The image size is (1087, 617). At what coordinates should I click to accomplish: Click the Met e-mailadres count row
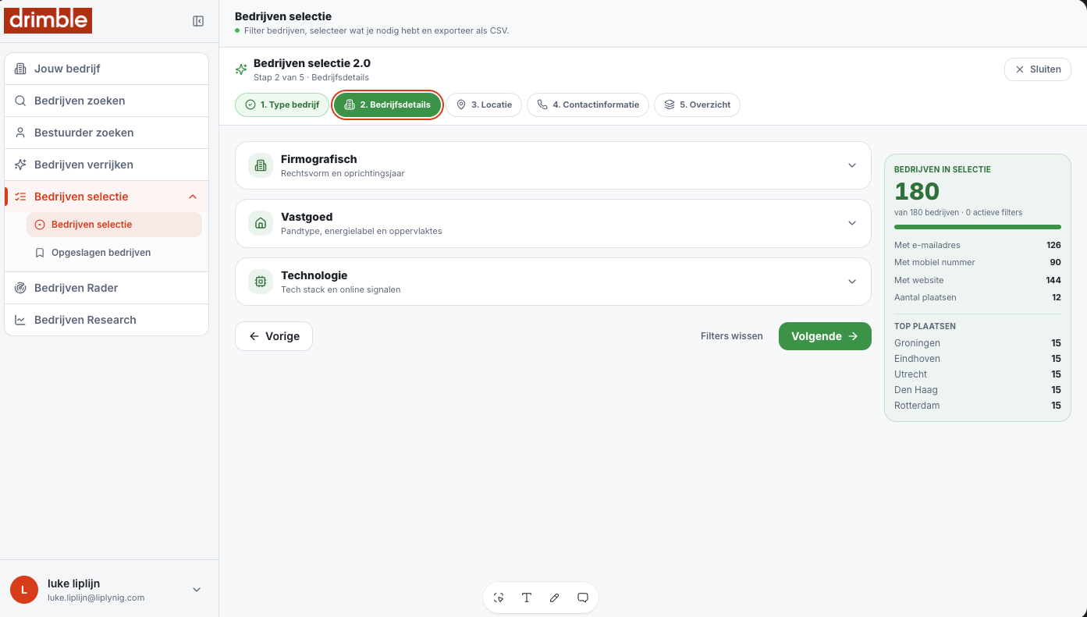coord(978,245)
